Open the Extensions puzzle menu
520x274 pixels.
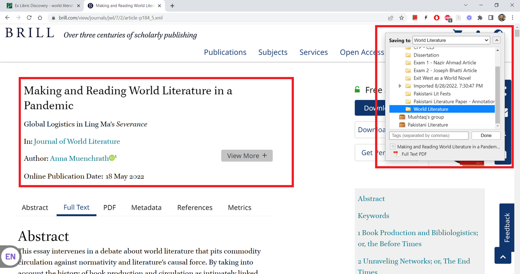[x=480, y=18]
